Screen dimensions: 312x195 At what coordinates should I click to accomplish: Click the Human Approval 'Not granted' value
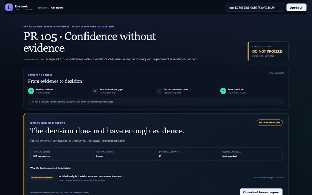[x=230, y=156]
